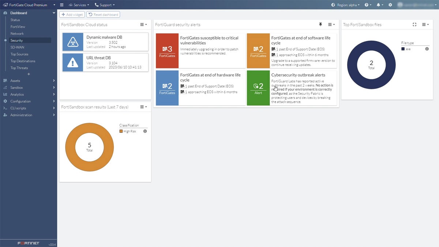Open the Services menu
The image size is (439, 247).
point(79,5)
